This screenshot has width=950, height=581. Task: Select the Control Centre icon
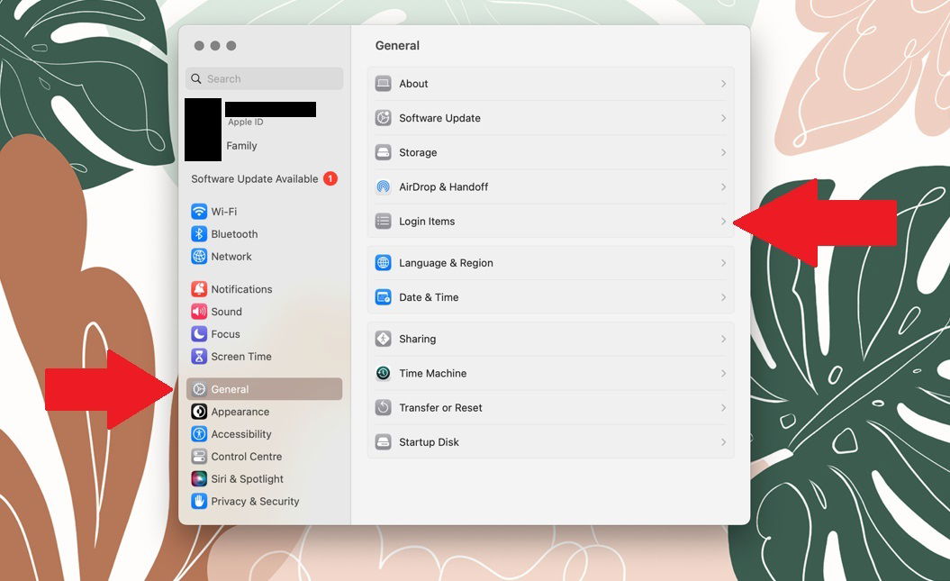click(x=199, y=456)
